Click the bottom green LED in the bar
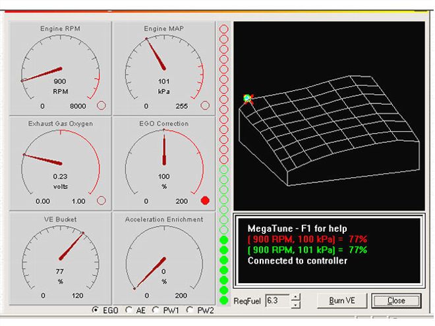The width and height of the screenshot is (435, 326). [224, 300]
